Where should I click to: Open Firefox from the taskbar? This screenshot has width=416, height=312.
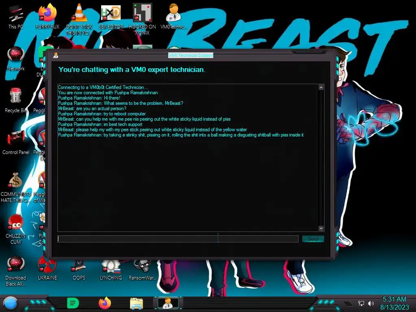pos(105,303)
